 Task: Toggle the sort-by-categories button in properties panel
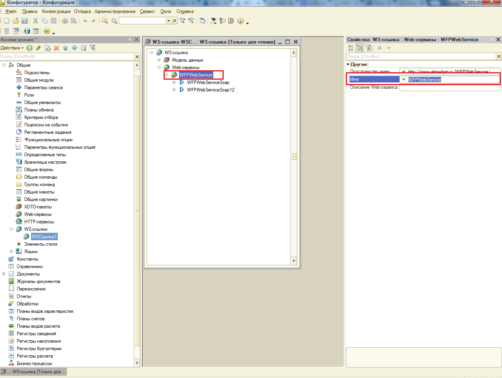359,48
